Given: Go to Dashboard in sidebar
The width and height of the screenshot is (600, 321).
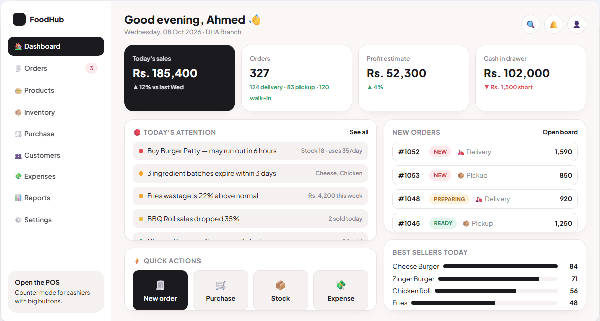Looking at the screenshot, I should [55, 46].
